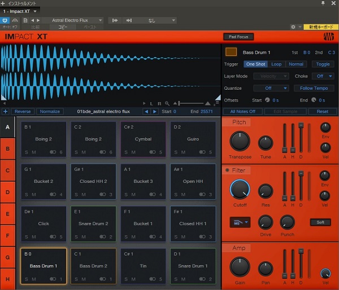
Task: Click the All Notes Off button
Action: (x=242, y=111)
